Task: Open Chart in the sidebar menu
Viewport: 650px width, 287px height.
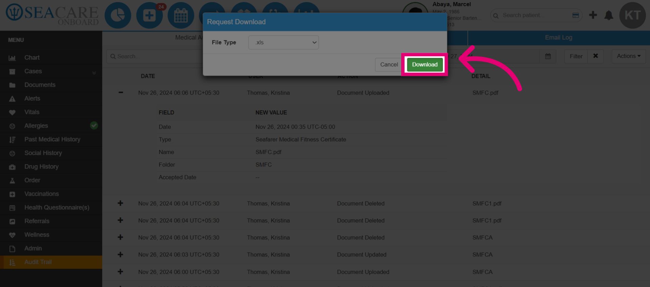Action: (32, 58)
